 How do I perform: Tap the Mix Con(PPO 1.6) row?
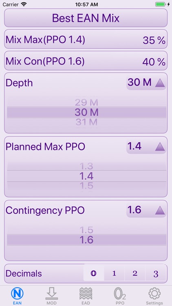point(86,62)
